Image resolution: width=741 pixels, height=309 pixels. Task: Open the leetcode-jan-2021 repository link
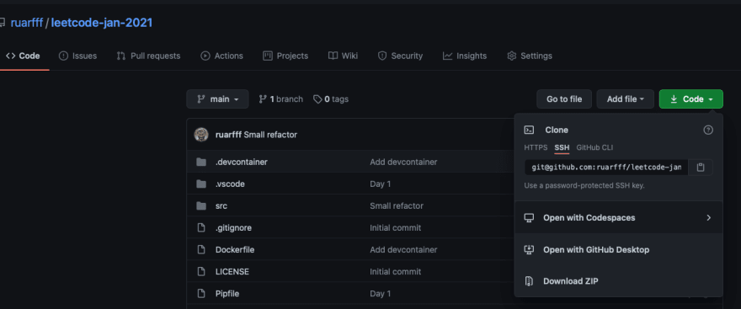click(102, 22)
